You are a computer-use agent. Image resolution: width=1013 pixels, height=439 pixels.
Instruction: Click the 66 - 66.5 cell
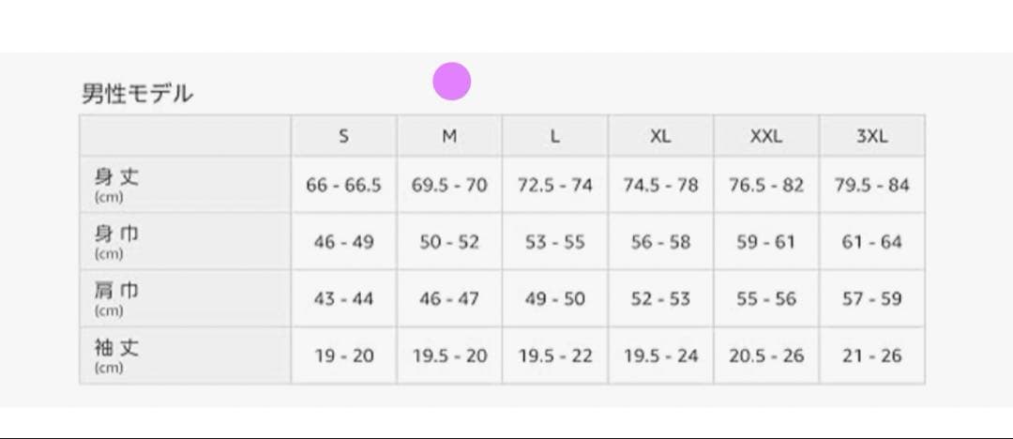(343, 185)
